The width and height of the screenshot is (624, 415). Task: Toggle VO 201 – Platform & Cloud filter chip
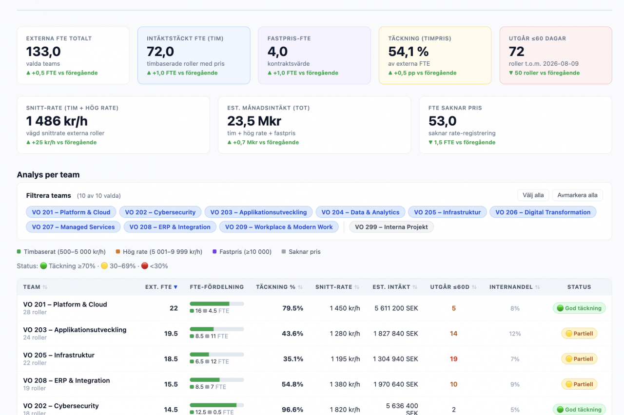click(71, 212)
